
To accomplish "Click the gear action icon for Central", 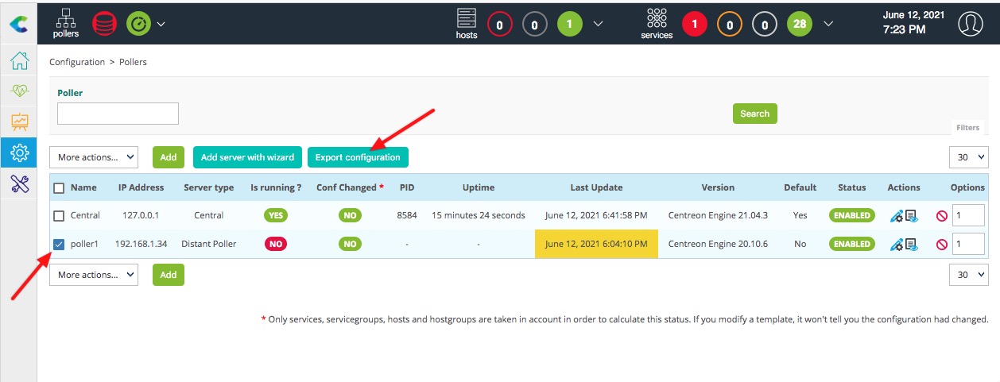I will [897, 216].
